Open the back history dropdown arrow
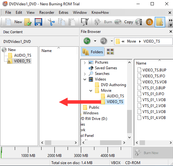 pyautogui.click(x=95, y=41)
